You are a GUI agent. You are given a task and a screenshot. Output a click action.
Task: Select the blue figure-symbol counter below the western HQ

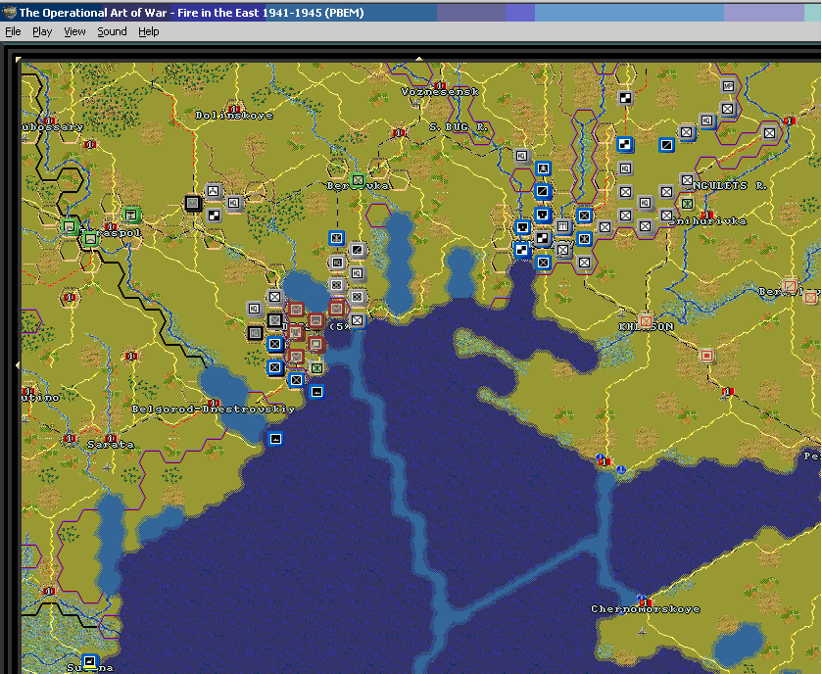(543, 168)
